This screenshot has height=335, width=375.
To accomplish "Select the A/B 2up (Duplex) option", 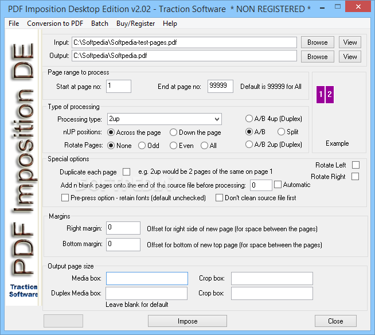I will coord(274,145).
